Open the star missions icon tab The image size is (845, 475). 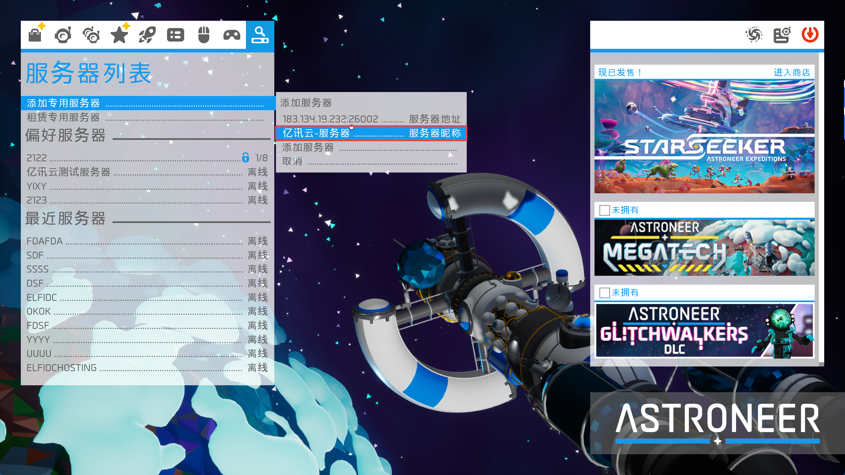coord(119,35)
